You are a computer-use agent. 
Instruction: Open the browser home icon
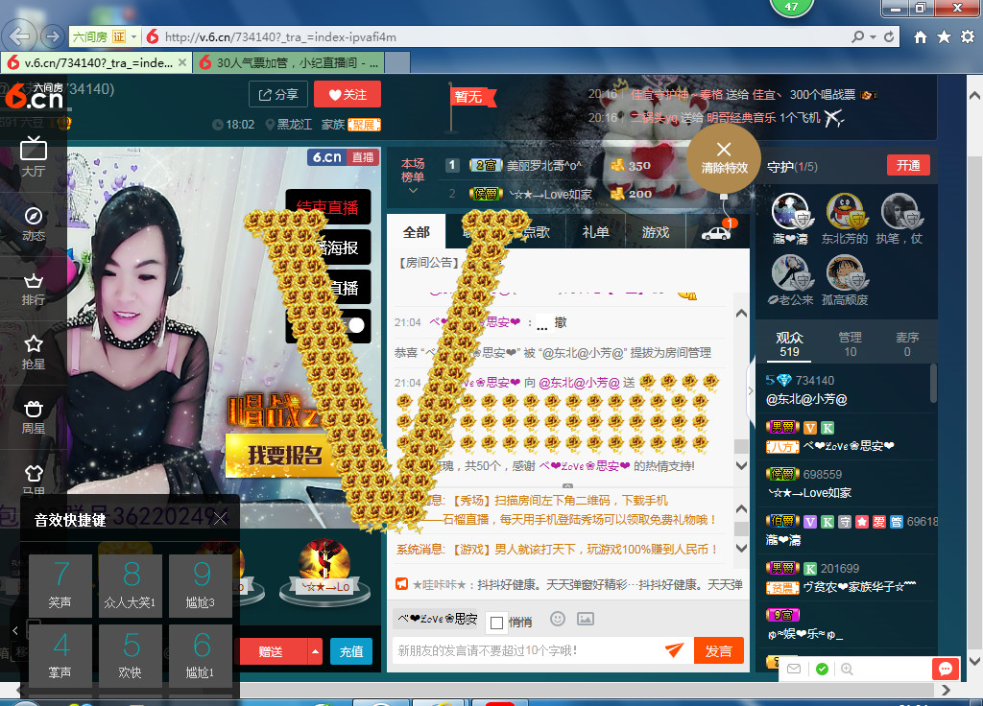pos(920,37)
